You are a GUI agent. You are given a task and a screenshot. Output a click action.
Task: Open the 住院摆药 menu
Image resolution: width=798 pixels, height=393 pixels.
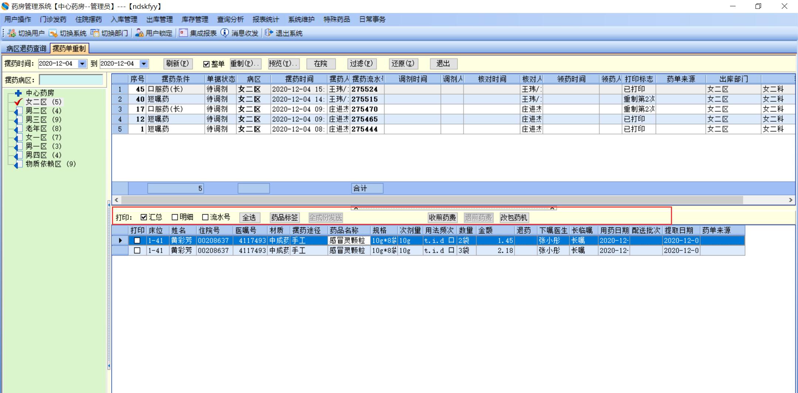pos(89,20)
